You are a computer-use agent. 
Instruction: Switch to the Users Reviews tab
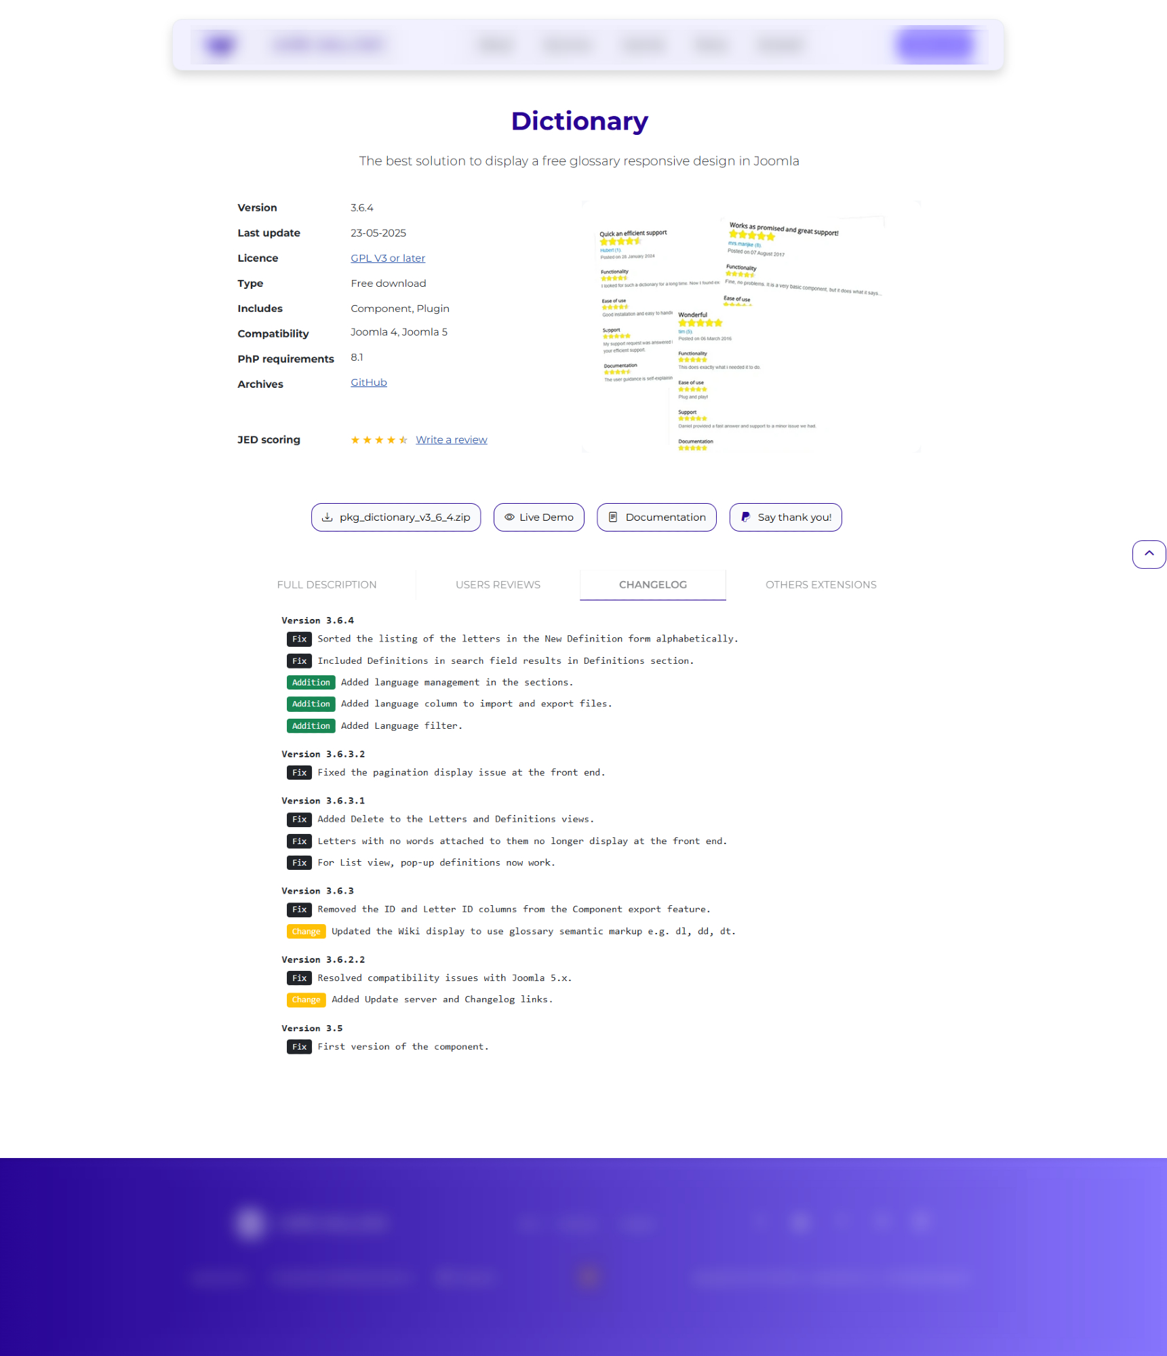click(x=498, y=584)
